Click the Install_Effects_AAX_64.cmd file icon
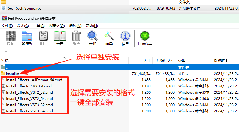The image size is (239, 132). tap(4, 86)
